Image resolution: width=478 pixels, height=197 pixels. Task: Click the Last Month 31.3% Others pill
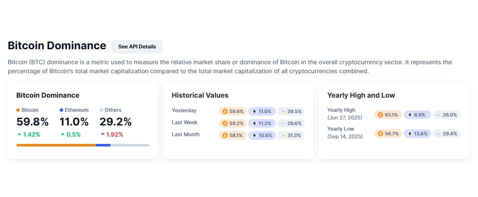tap(291, 135)
